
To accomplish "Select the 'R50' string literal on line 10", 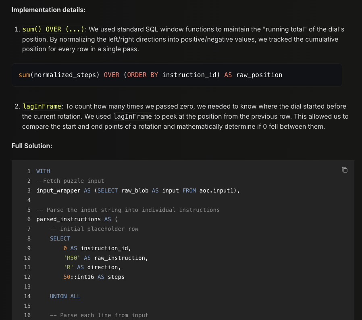I will 71,257.
